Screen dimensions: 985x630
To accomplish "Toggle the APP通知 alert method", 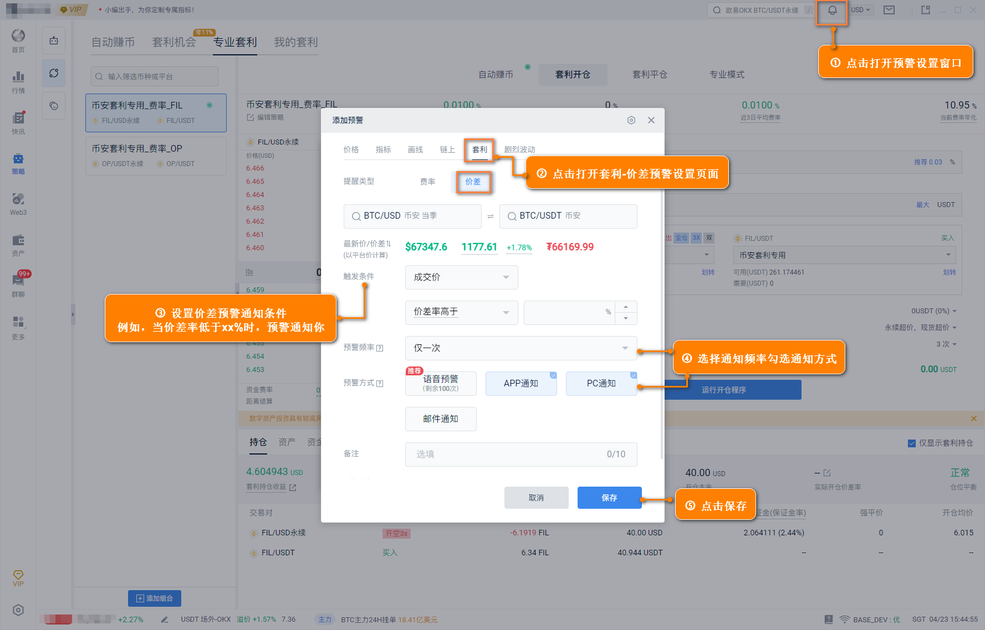I will 521,384.
